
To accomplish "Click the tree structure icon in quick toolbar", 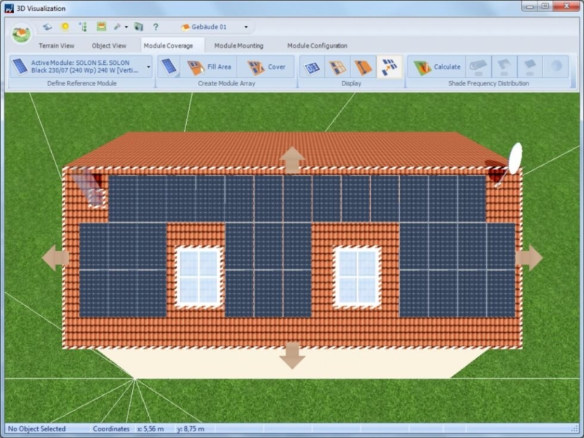I will point(82,27).
